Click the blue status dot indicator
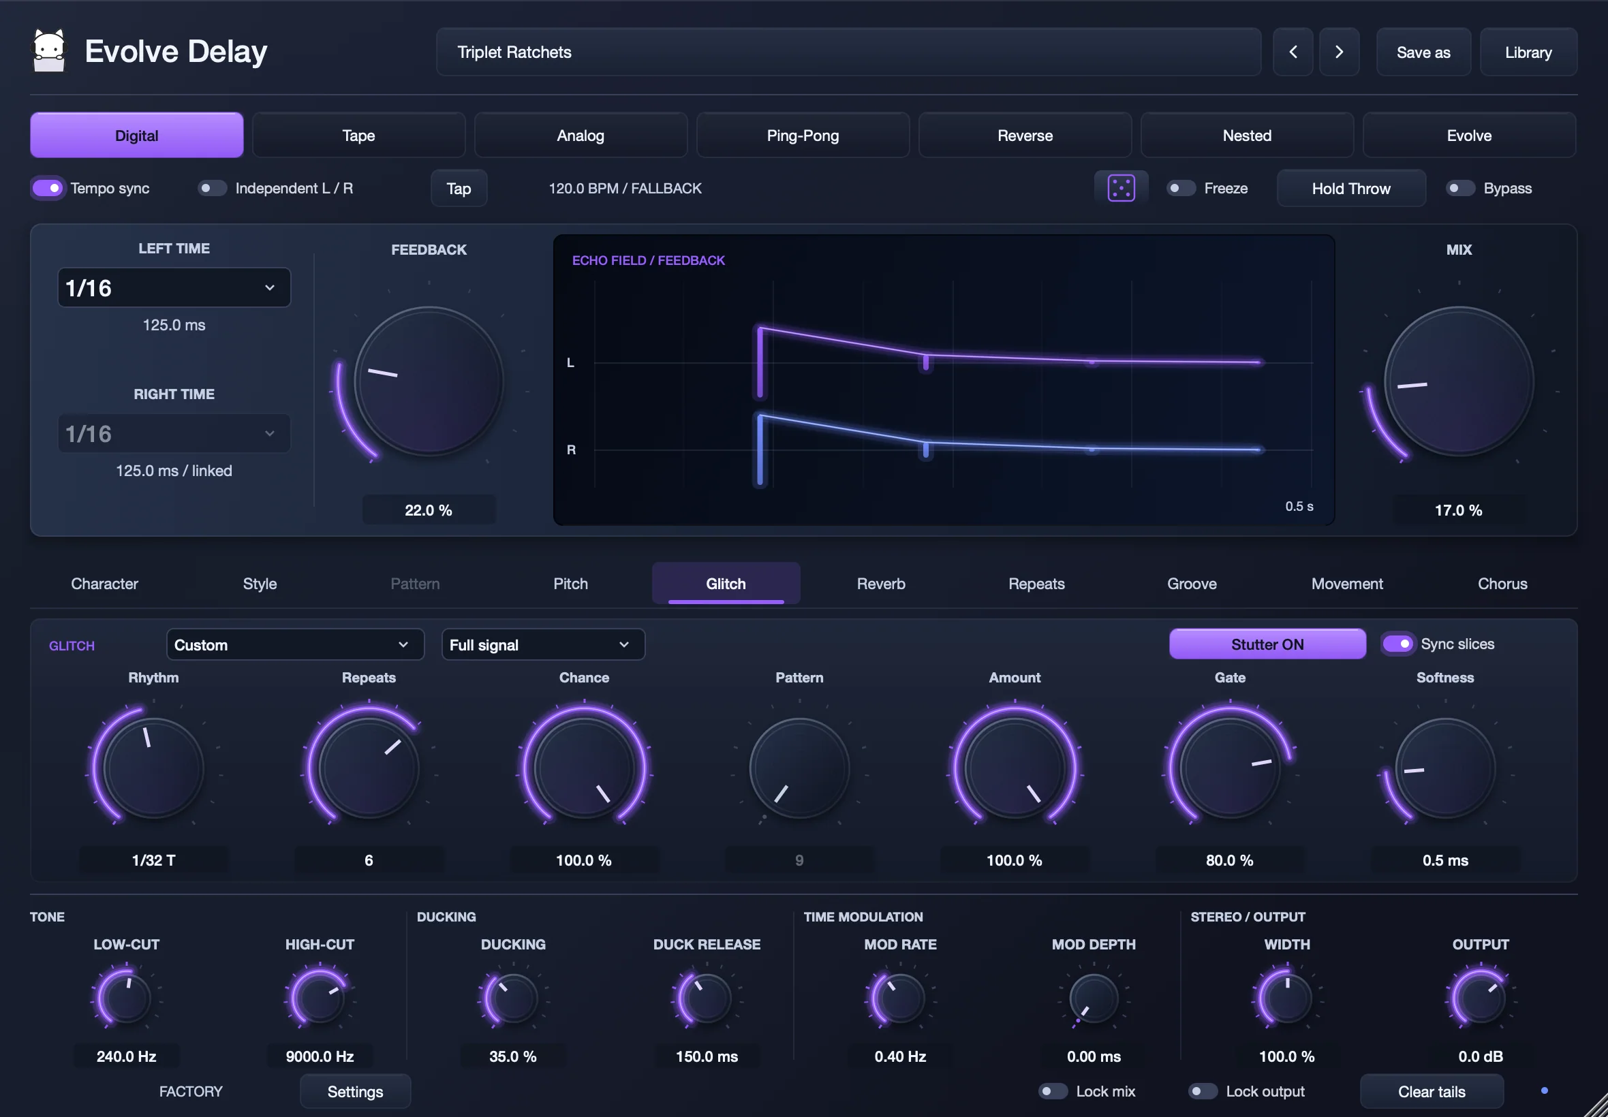Viewport: 1608px width, 1117px height. (1545, 1090)
